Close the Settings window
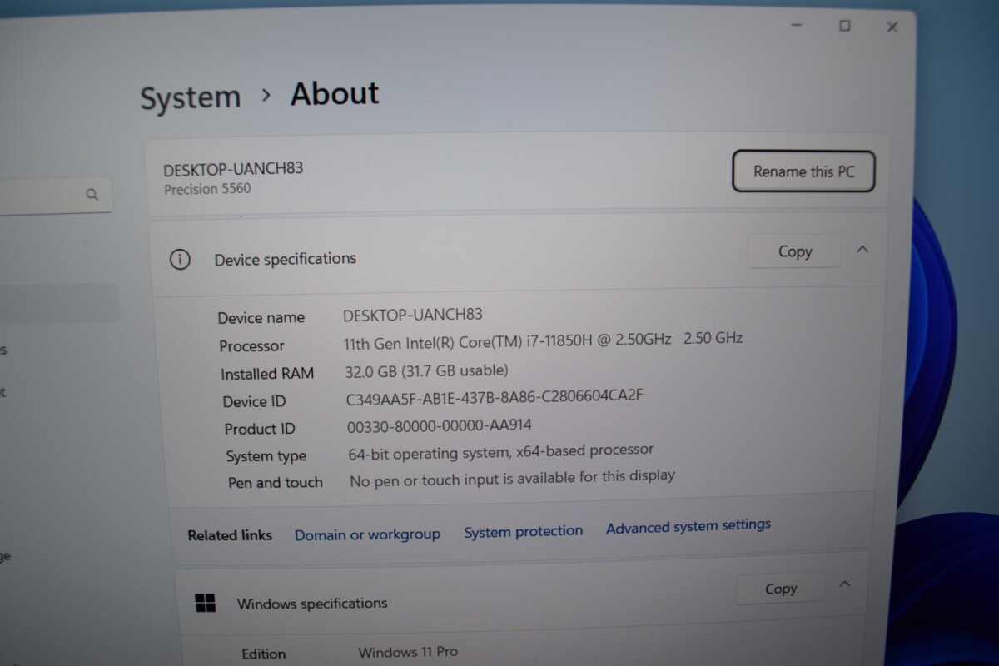 (892, 27)
